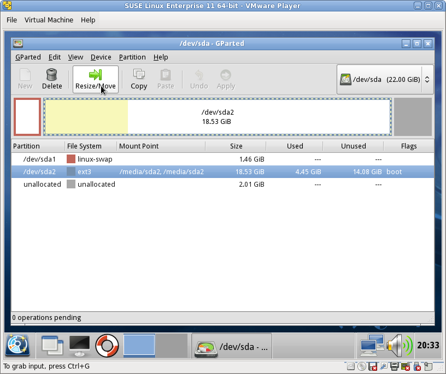Sort by the Unused column header
The height and width of the screenshot is (374, 446).
coord(353,146)
